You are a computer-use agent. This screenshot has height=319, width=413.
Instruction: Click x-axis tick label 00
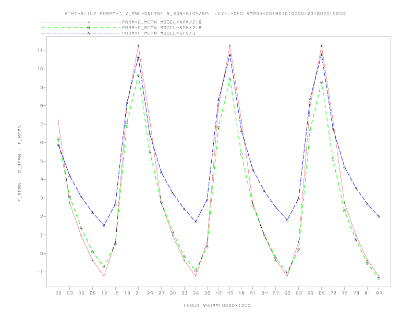58,293
